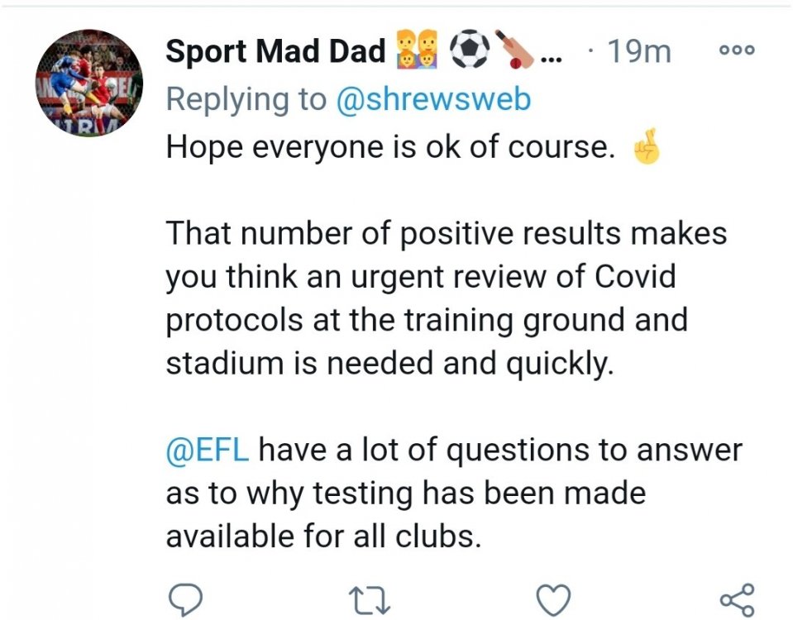Like the tweet with the heart icon
793x620 pixels.
coord(553,598)
